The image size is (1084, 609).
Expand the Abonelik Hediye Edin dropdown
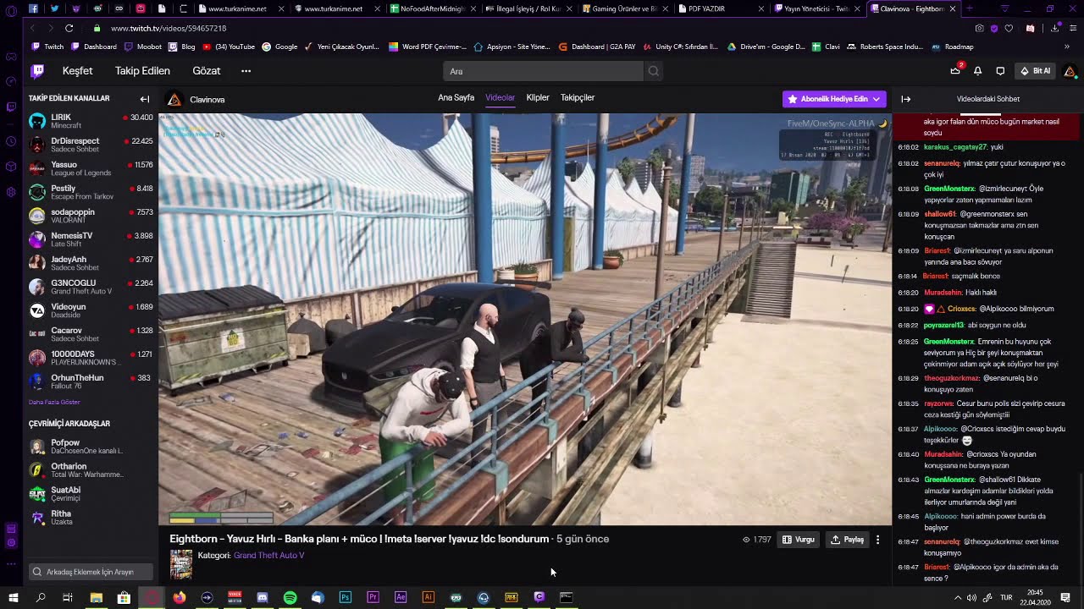pos(876,99)
